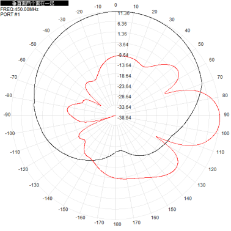Click the -130 degree angle label
The image size is (231, 231).
pos(34,185)
